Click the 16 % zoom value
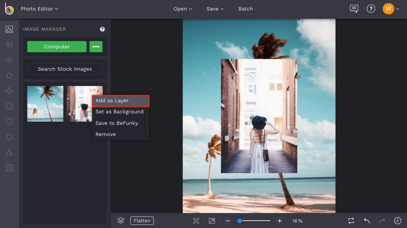Screen dimensions: 407x228 coord(297,221)
